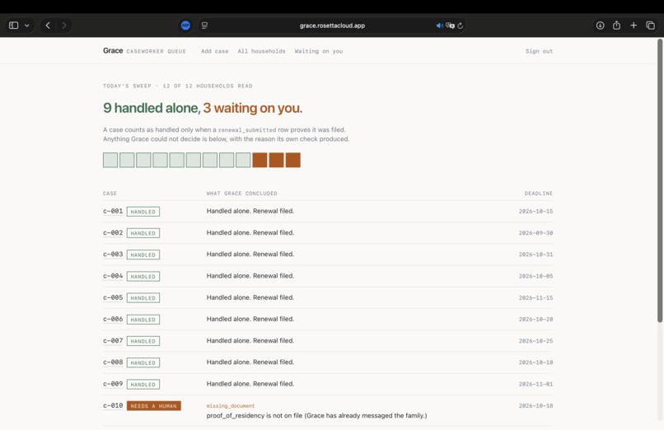This screenshot has width=664, height=430.
Task: Open case c-003 link
Action: pos(113,254)
